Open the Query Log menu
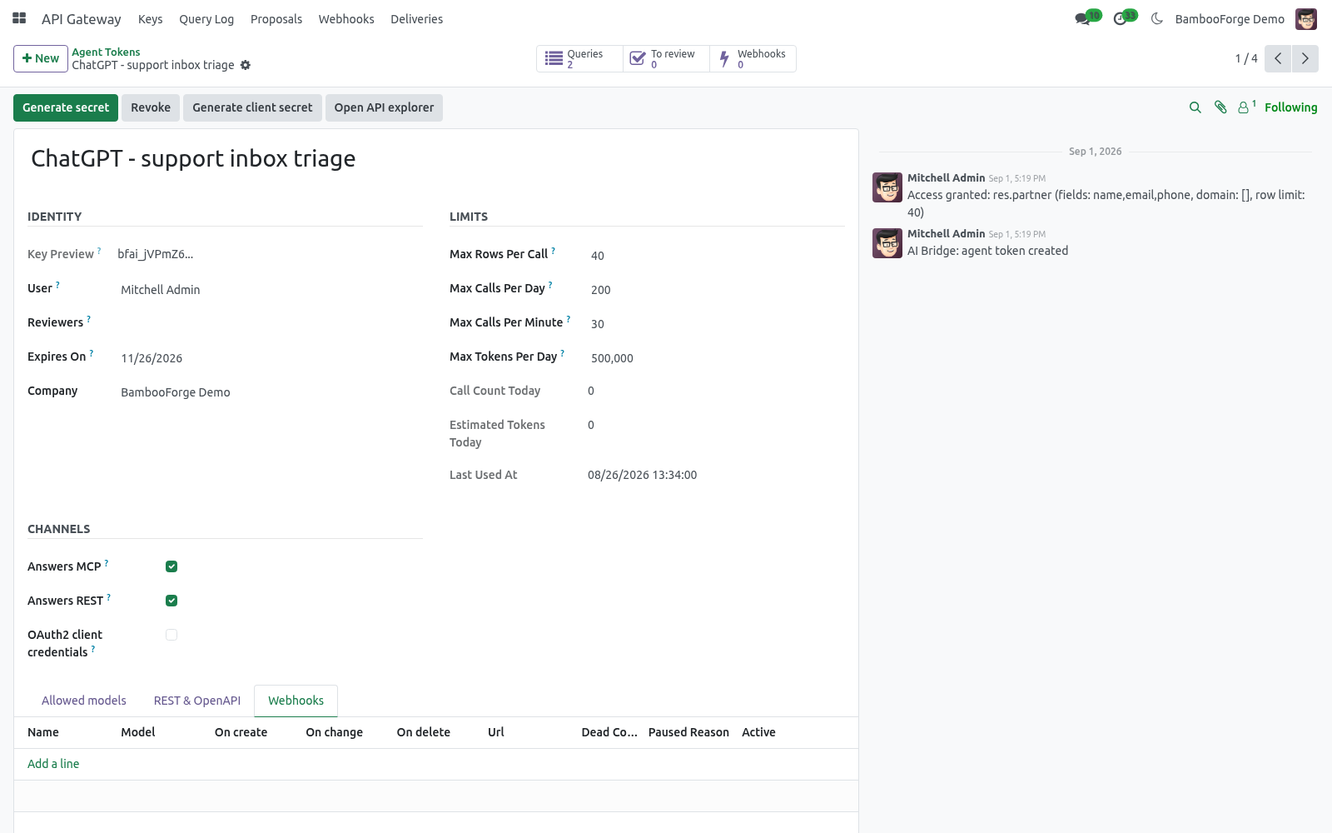This screenshot has height=833, width=1332. coord(206,18)
